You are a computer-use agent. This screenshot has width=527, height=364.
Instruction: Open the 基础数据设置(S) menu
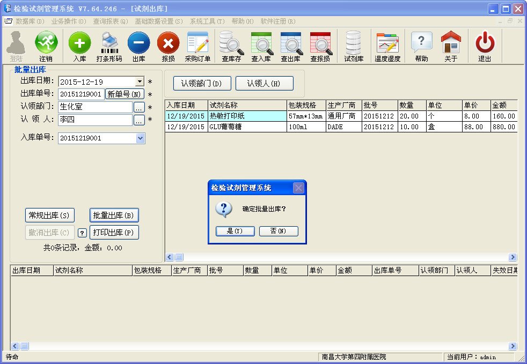[159, 21]
